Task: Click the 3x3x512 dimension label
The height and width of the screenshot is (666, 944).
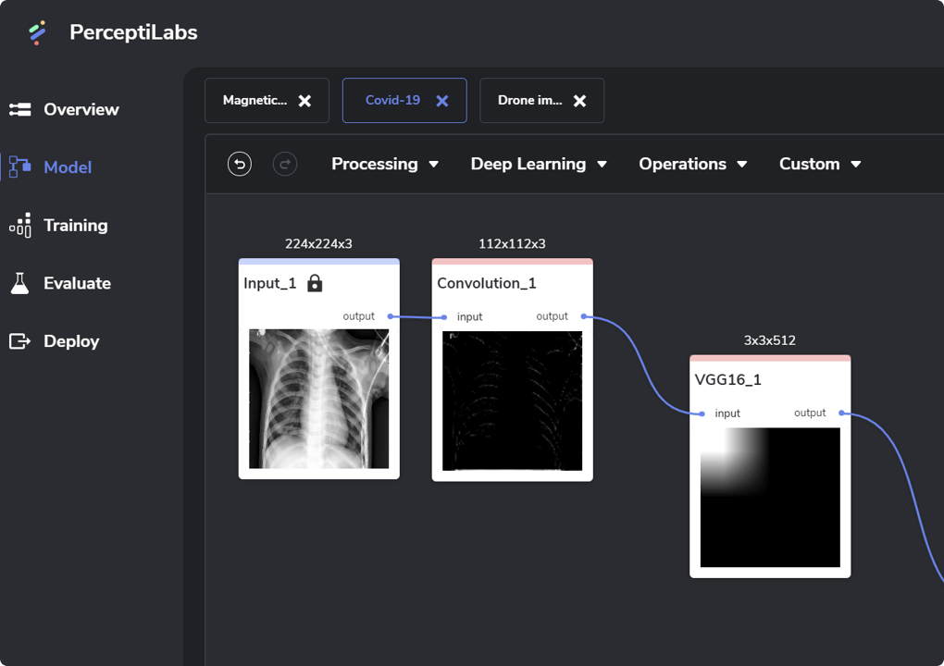Action: pos(770,340)
